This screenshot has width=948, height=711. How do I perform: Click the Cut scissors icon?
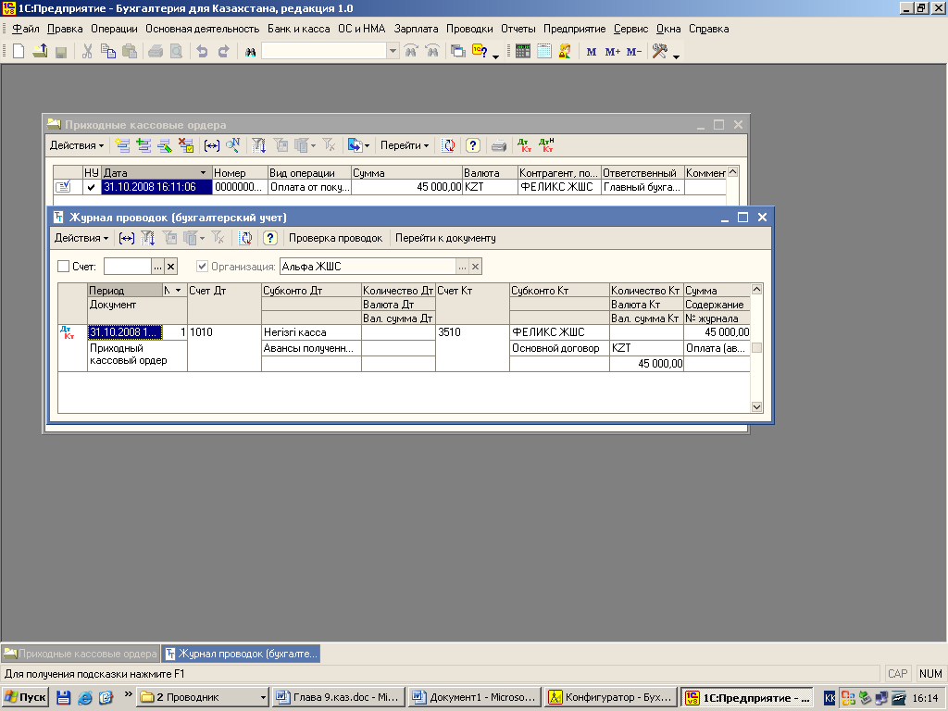87,52
